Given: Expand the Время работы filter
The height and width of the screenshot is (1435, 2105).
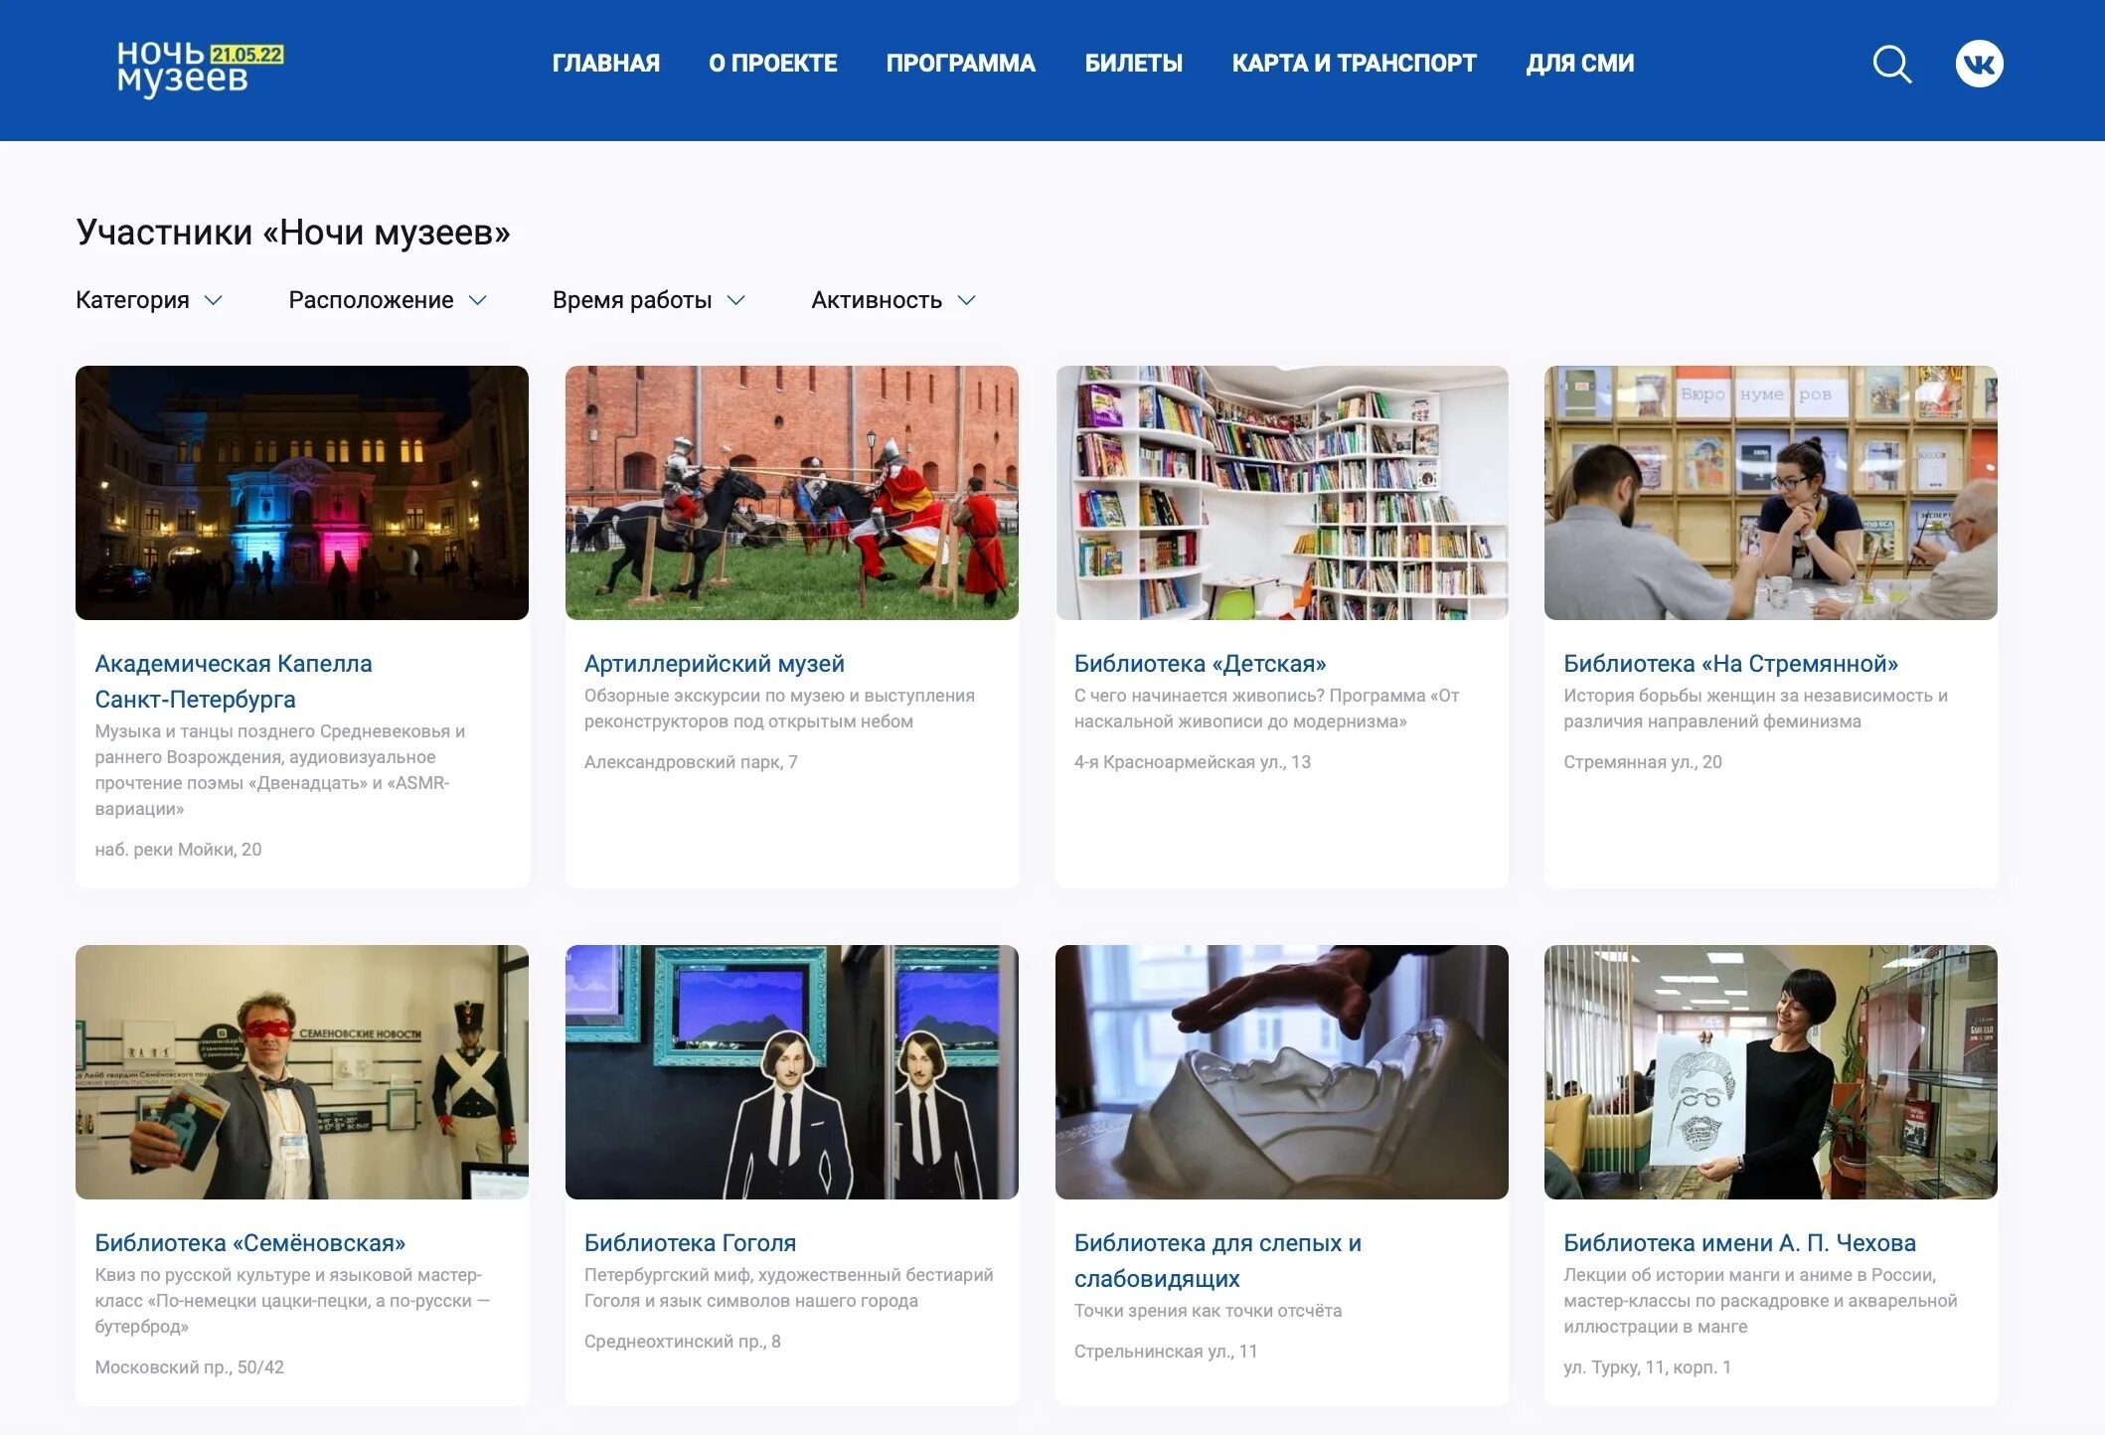Looking at the screenshot, I should click(648, 300).
